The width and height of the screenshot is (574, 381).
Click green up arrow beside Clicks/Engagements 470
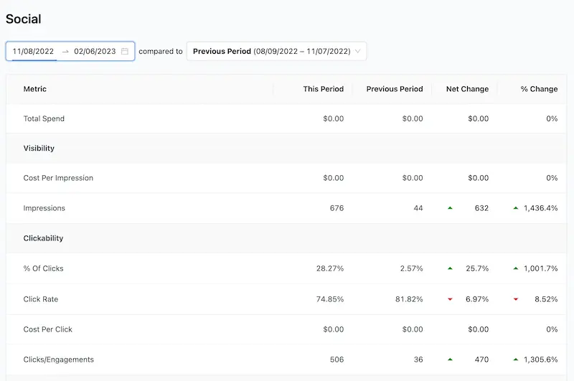450,359
